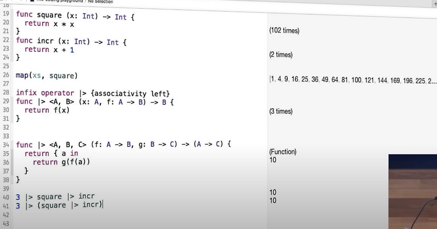Screen dimensions: 437x229
Task: Click line number 34 in the gutter
Action: [6, 145]
